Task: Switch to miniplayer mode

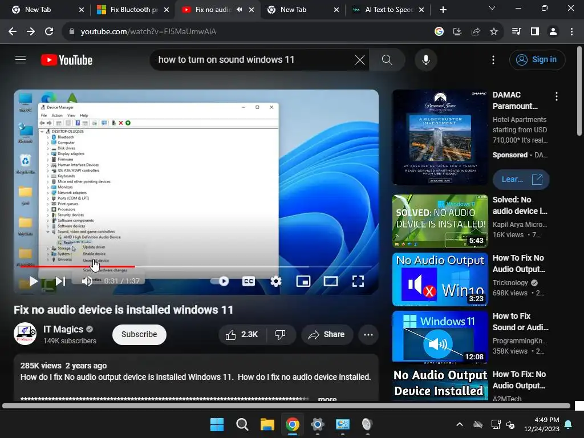Action: (303, 281)
